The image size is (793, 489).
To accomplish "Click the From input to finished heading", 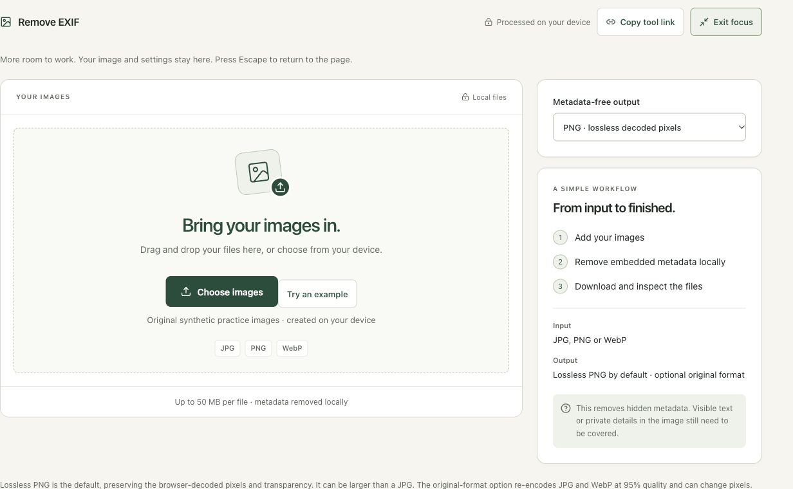I will 614,208.
